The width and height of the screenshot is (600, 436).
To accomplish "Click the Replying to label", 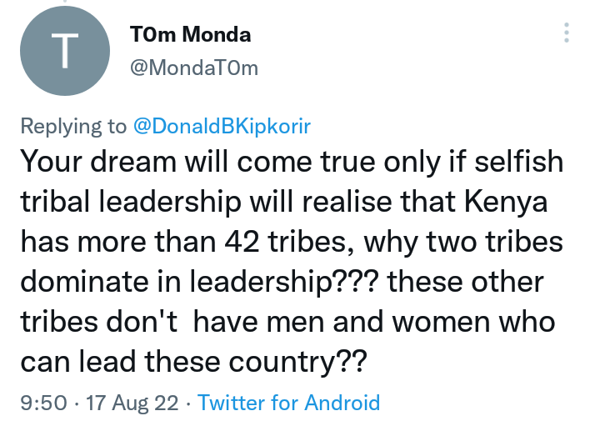I will click(x=73, y=126).
